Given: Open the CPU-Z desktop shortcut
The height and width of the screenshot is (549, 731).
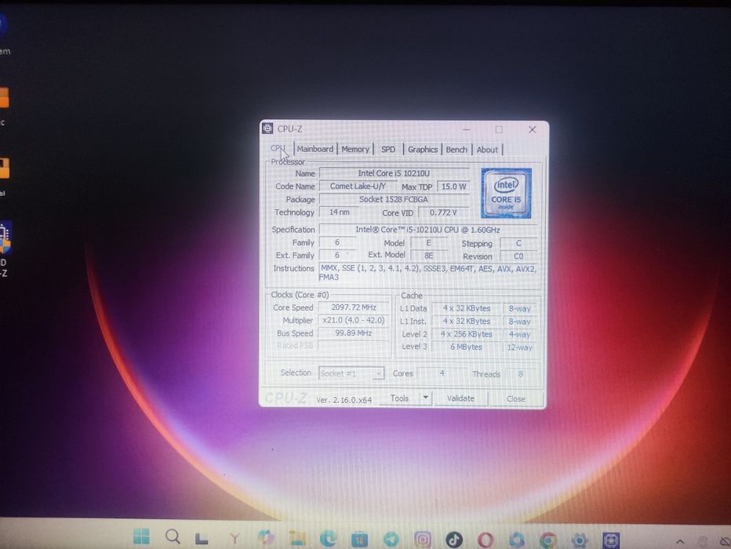Looking at the screenshot, I should coord(4,250).
